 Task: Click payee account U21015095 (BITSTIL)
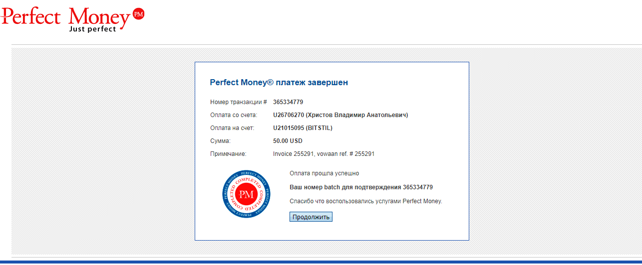[303, 128]
